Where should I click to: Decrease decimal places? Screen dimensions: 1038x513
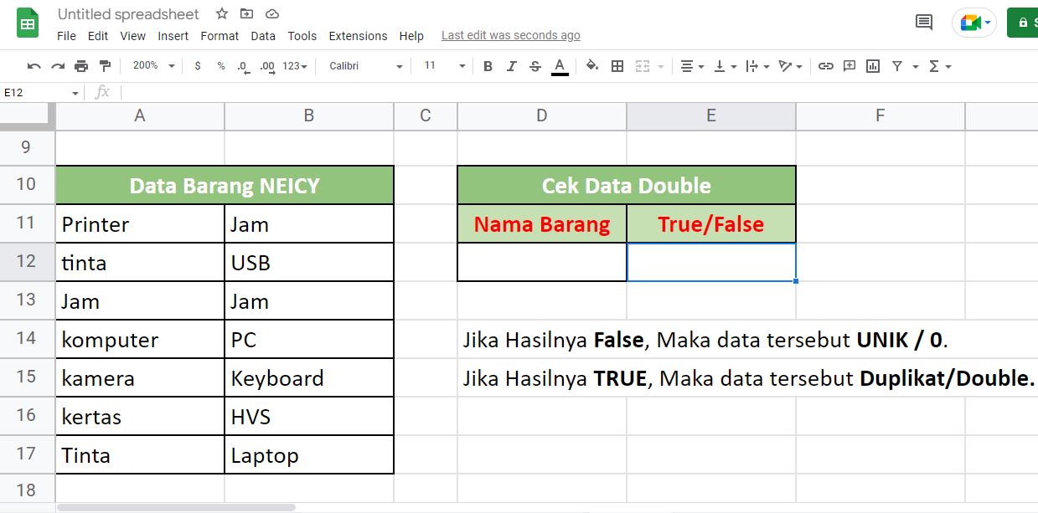(243, 66)
